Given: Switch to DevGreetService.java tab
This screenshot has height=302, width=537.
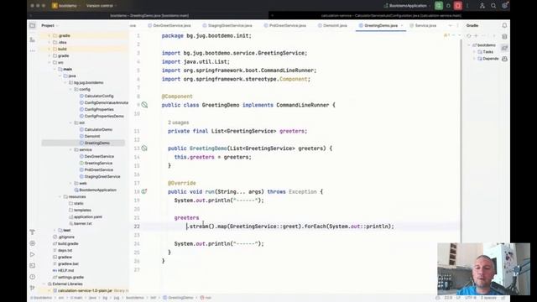Looking at the screenshot, I should (x=169, y=26).
